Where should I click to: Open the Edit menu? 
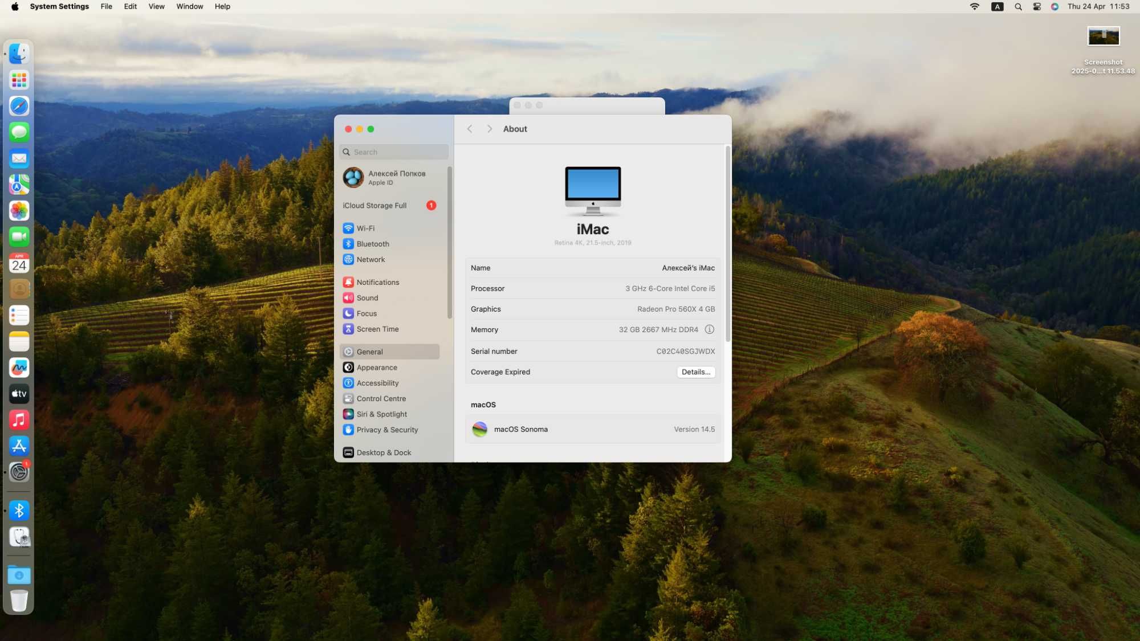[x=131, y=7]
